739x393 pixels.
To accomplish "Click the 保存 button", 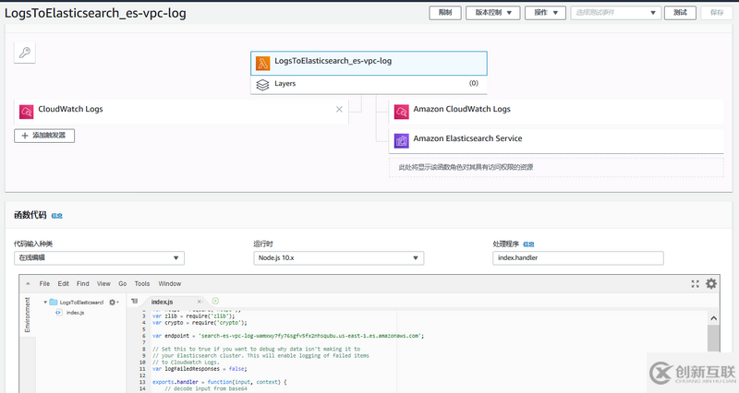I will pyautogui.click(x=717, y=13).
